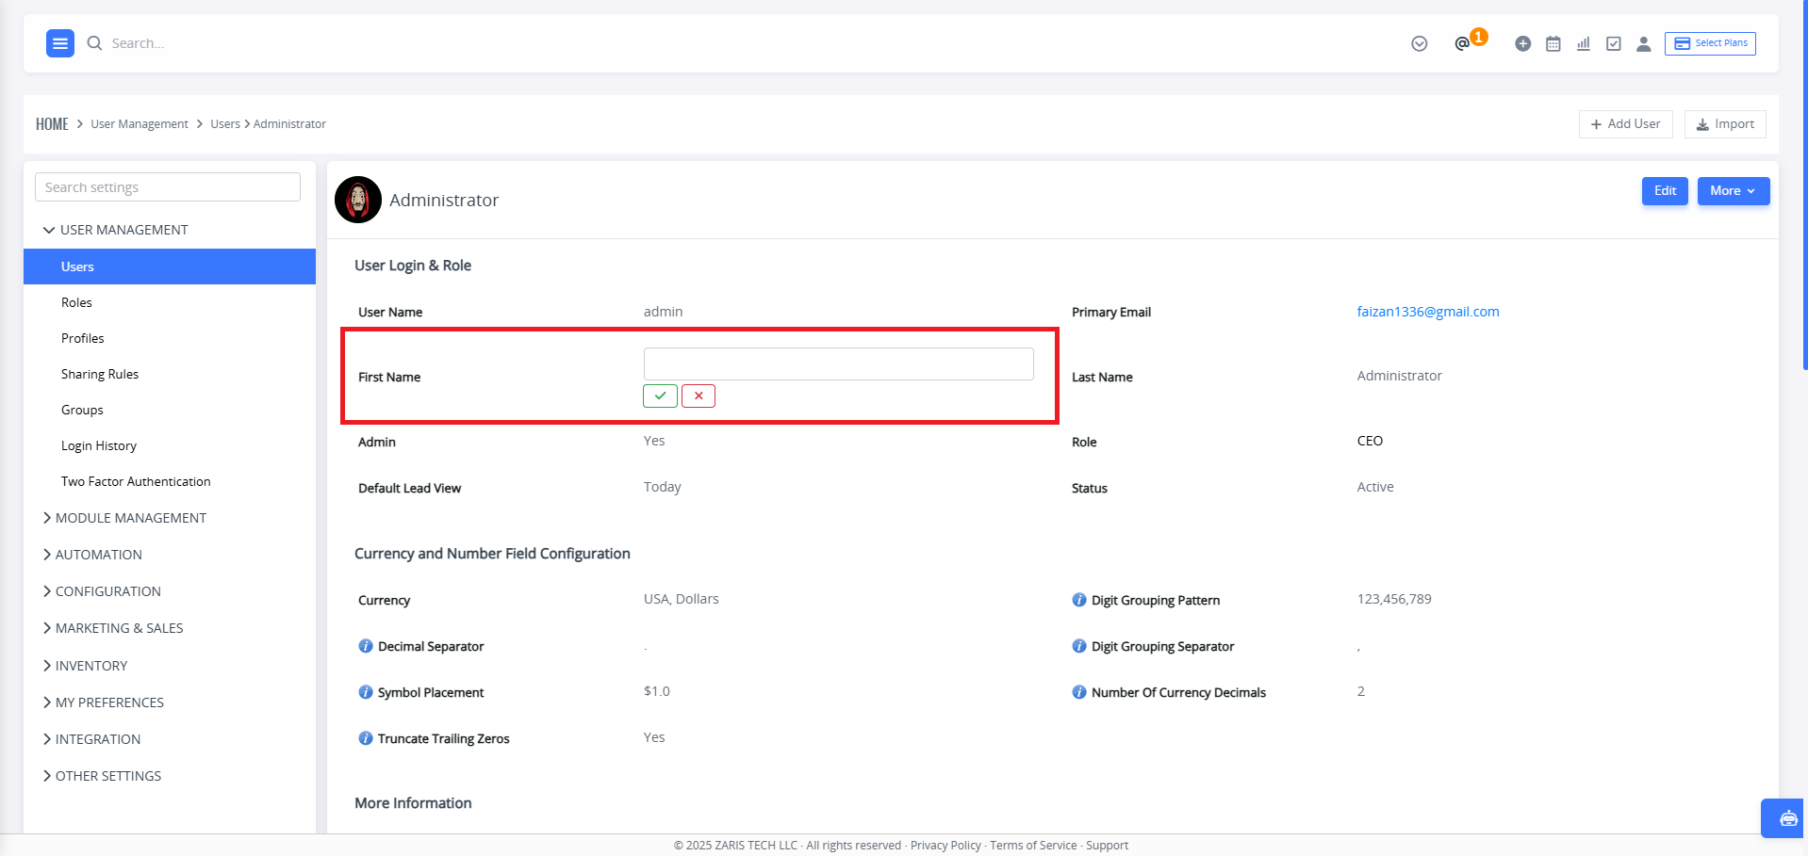The height and width of the screenshot is (856, 1808).
Task: Expand CONFIGURATION section
Action: (x=102, y=591)
